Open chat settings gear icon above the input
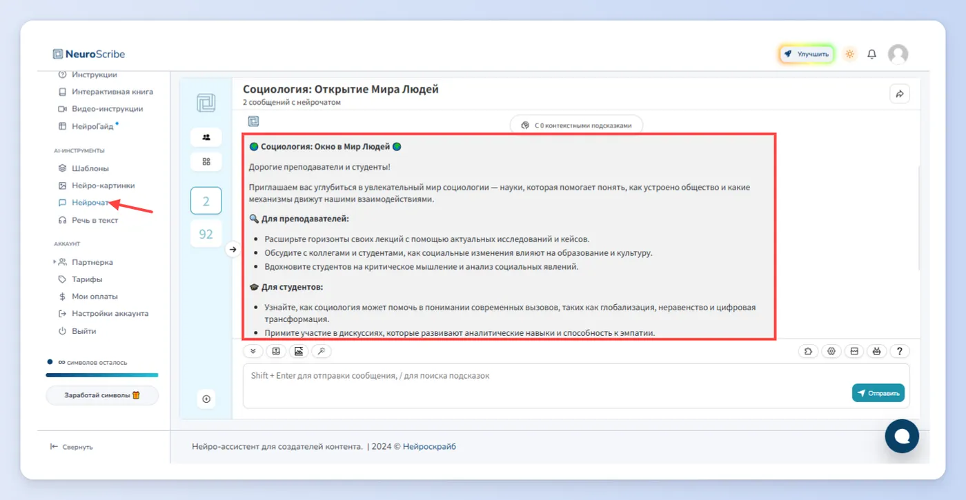966x500 pixels. click(x=831, y=351)
